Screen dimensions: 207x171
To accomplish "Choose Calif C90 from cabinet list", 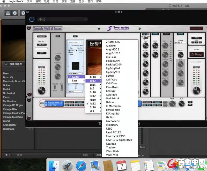I will (112, 80).
